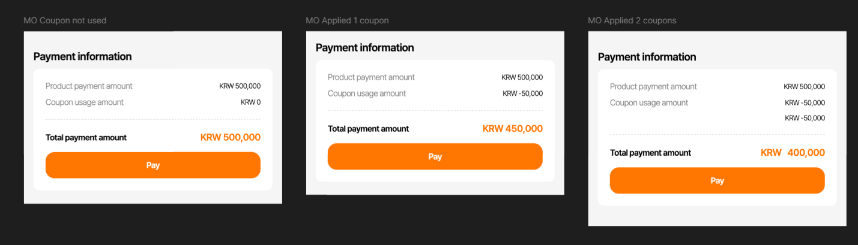Screen dimensions: 858x245
Task: Select the "MO Coupon not used" frame label
Action: click(x=65, y=21)
